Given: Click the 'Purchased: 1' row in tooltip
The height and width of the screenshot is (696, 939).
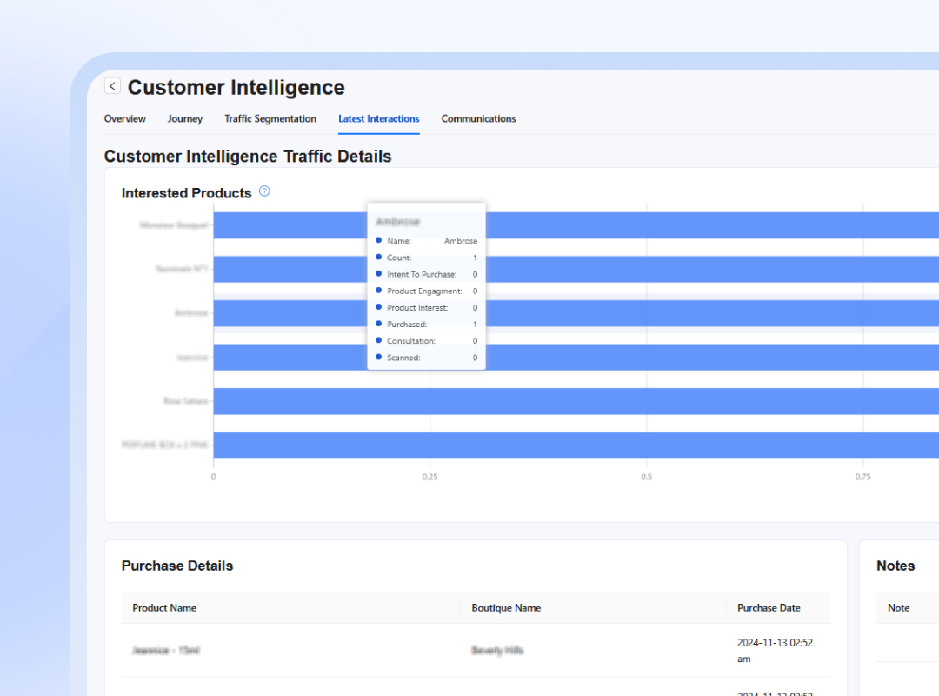Looking at the screenshot, I should point(426,325).
